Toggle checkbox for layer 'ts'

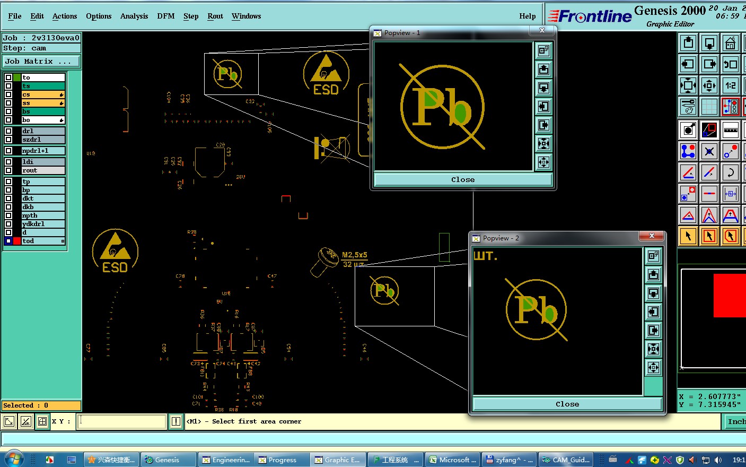tap(8, 86)
